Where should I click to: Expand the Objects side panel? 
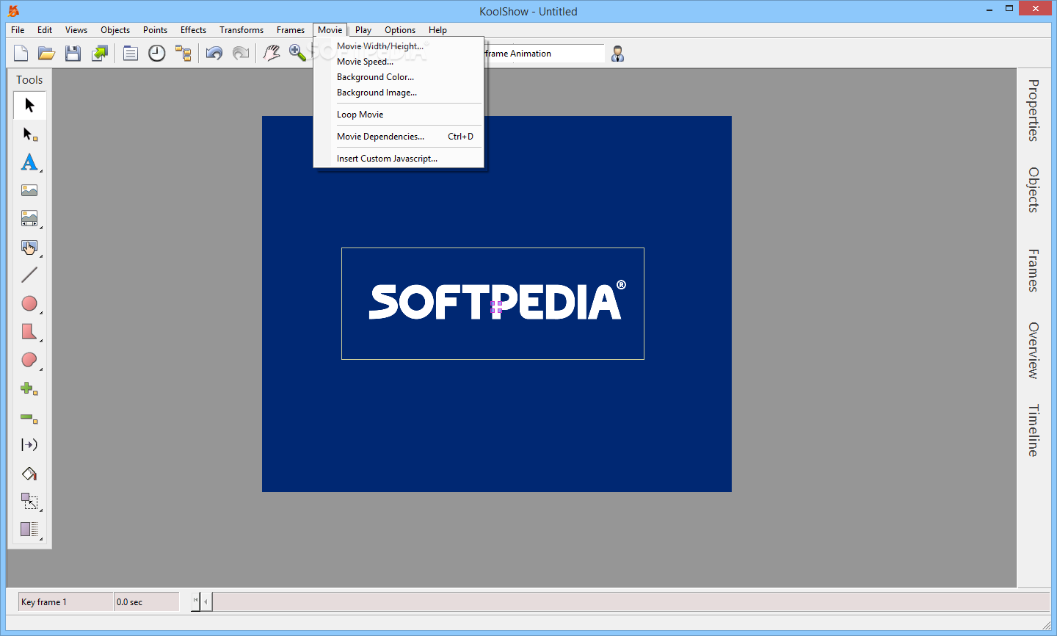[1034, 190]
